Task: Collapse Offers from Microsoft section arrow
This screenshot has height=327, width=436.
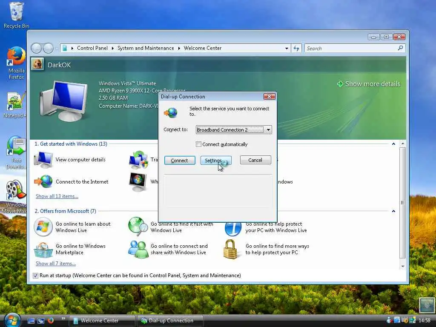Action: [393, 211]
